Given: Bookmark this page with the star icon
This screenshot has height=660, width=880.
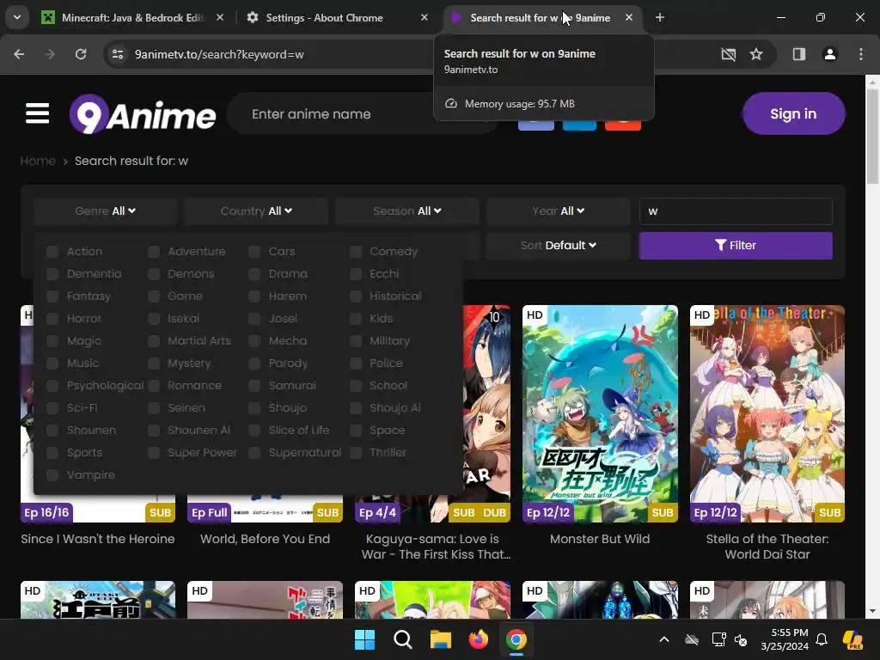Looking at the screenshot, I should [x=756, y=54].
